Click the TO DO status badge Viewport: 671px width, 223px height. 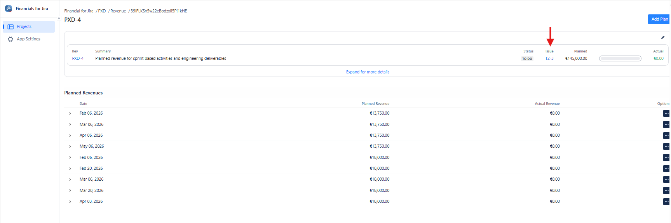tap(527, 59)
